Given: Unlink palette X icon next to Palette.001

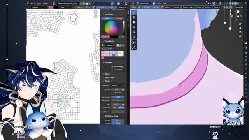Looking at the screenshot, I should (x=123, y=45).
